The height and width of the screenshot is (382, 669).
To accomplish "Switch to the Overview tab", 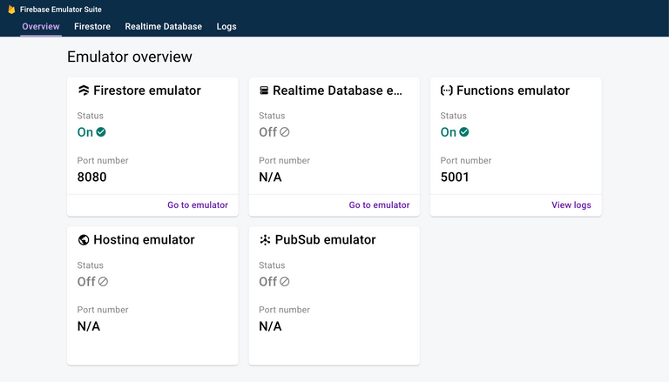I will [x=41, y=26].
